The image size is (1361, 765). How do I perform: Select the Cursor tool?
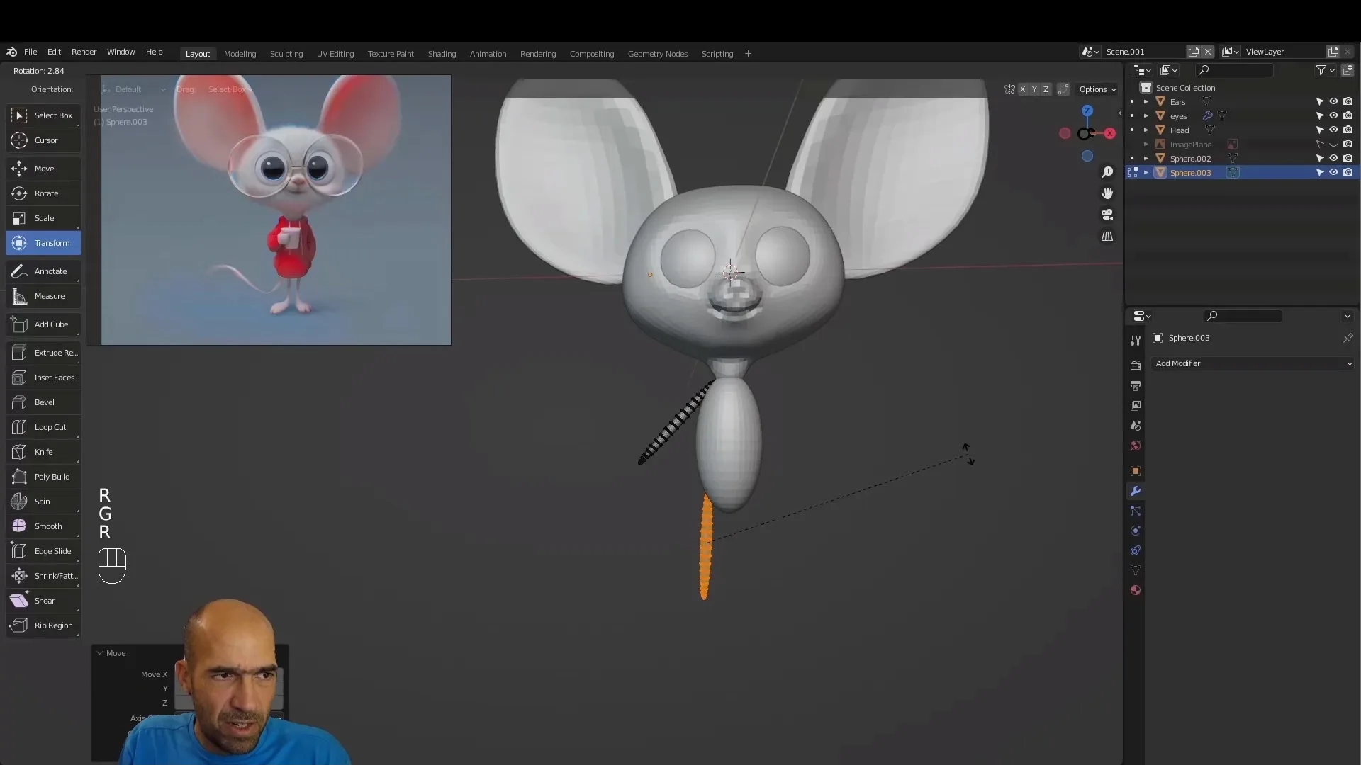(x=43, y=140)
